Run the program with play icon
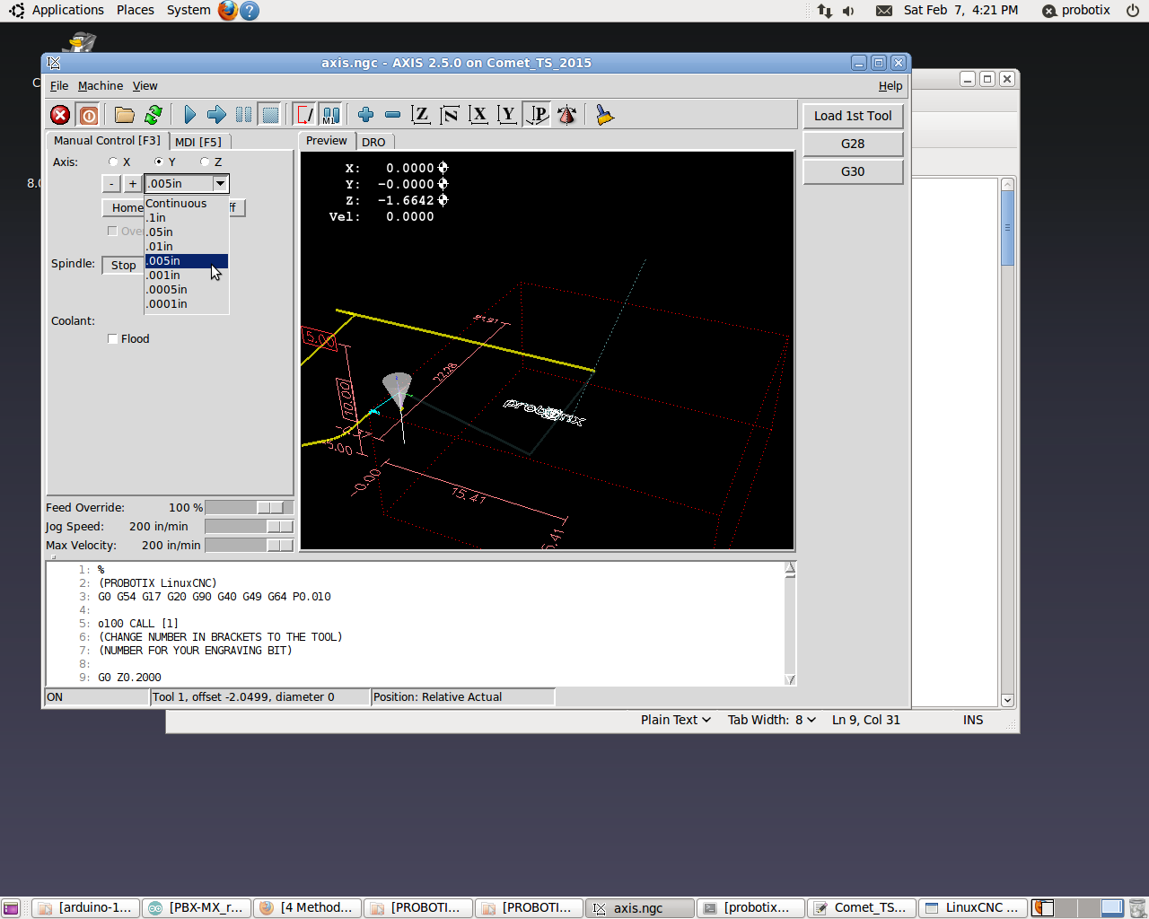This screenshot has width=1149, height=919. (x=189, y=115)
